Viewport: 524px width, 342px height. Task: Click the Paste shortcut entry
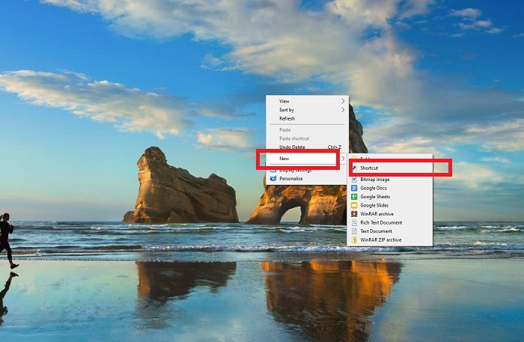(x=293, y=138)
